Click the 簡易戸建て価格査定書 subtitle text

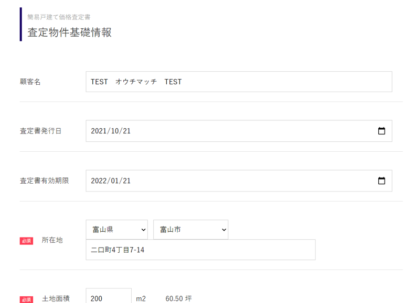62,17
